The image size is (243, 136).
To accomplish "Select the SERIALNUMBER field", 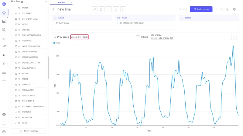I will click(x=29, y=96).
